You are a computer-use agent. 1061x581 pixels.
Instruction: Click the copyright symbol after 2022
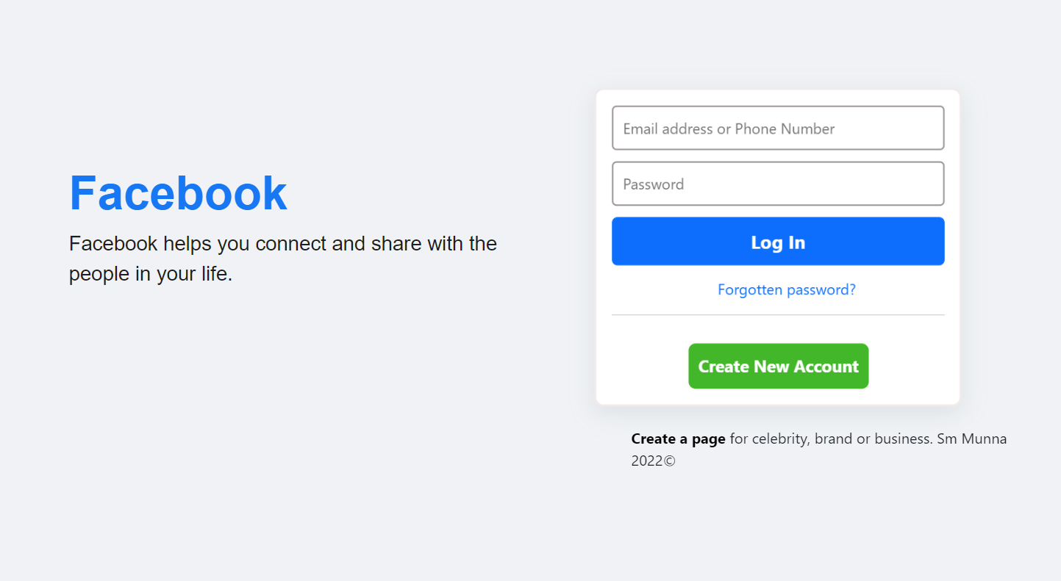pyautogui.click(x=671, y=461)
